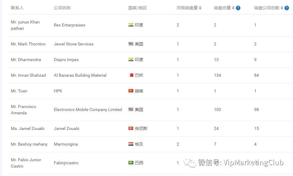
Task: Click inquired companies value 15
Action: (256, 128)
